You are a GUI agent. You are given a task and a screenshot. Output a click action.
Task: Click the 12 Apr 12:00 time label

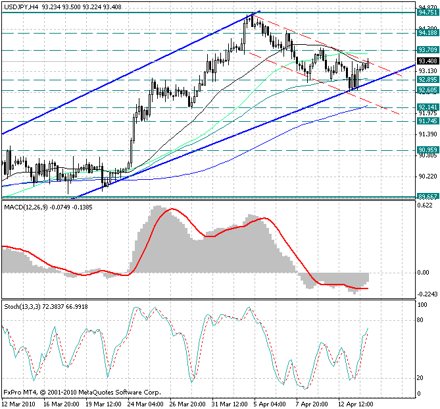356,404
